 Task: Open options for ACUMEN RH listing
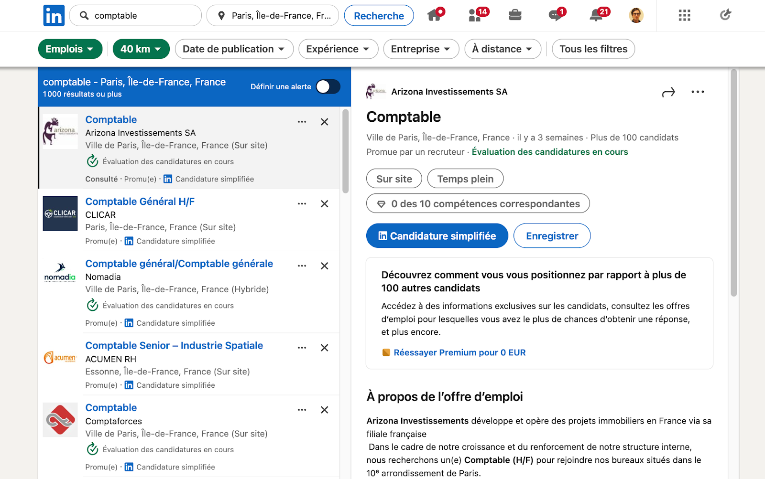coord(302,348)
